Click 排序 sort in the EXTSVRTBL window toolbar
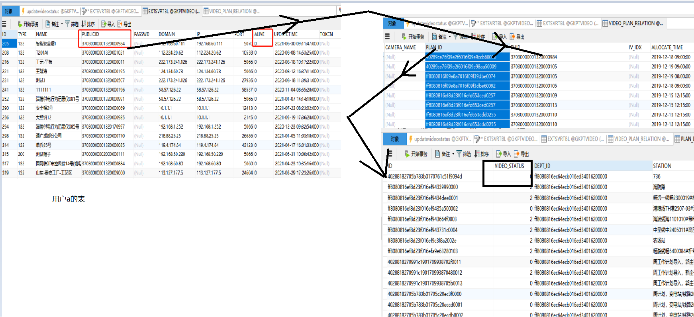694x317 pixels. 88,24
